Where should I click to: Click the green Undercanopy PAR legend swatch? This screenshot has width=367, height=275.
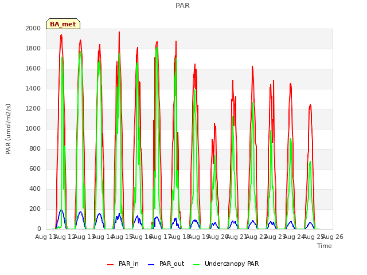pyautogui.click(x=197, y=265)
